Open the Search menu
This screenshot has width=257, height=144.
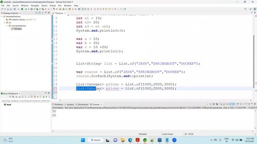pos(44,6)
